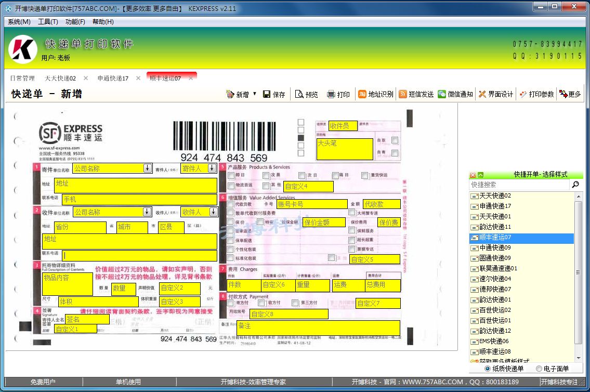Switch to 申通快递17 tab
This screenshot has width=590, height=392.
[x=113, y=79]
